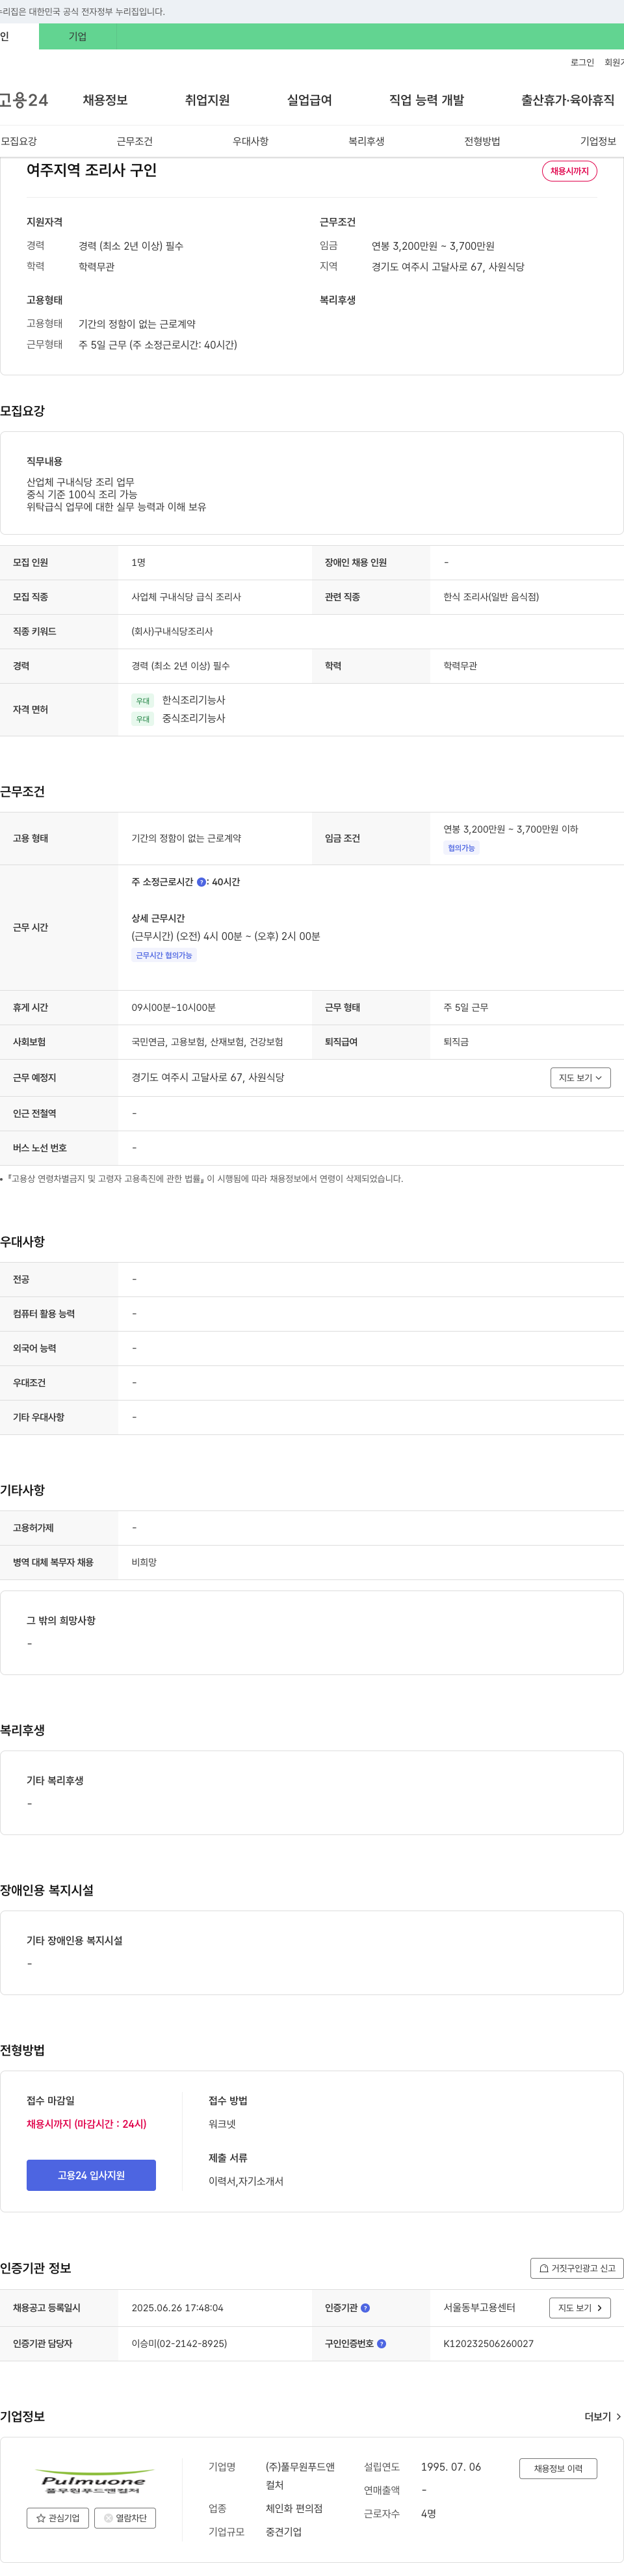624x2563 pixels.
Task: Click the 이력서,자기소개서 document text
Action: coord(246,2181)
